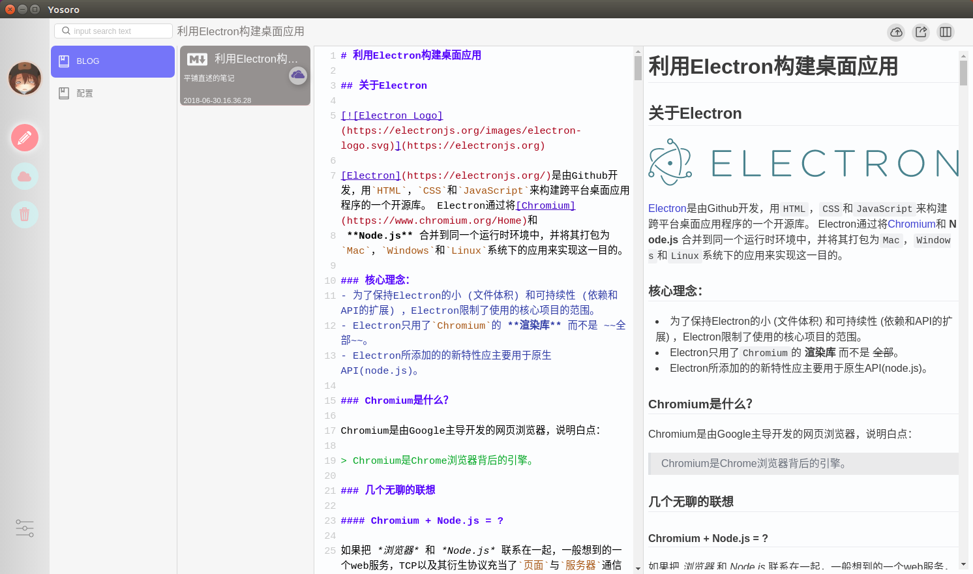This screenshot has width=973, height=574.
Task: Click the Chromium link in preview paragraph
Action: click(x=911, y=224)
